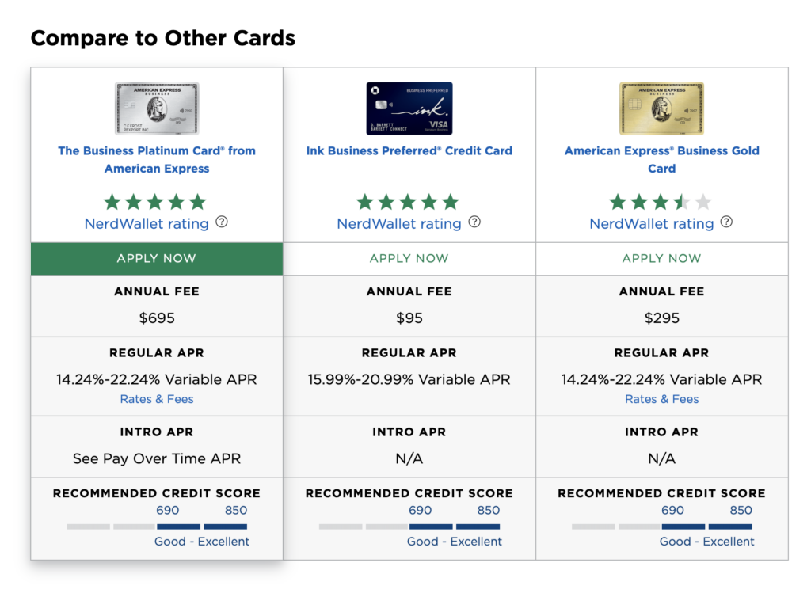This screenshot has height=597, width=811.
Task: Open the Ink Business Preferred Credit Card link
Action: [409, 150]
